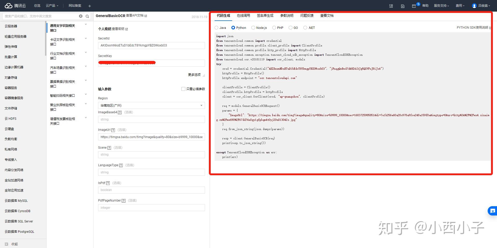Expand 票据单据识别相关接口 chevron
497x248 pixels.
(x=86, y=80)
